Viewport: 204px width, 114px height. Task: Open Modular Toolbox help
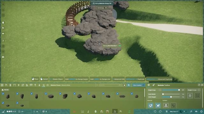pos(199,85)
